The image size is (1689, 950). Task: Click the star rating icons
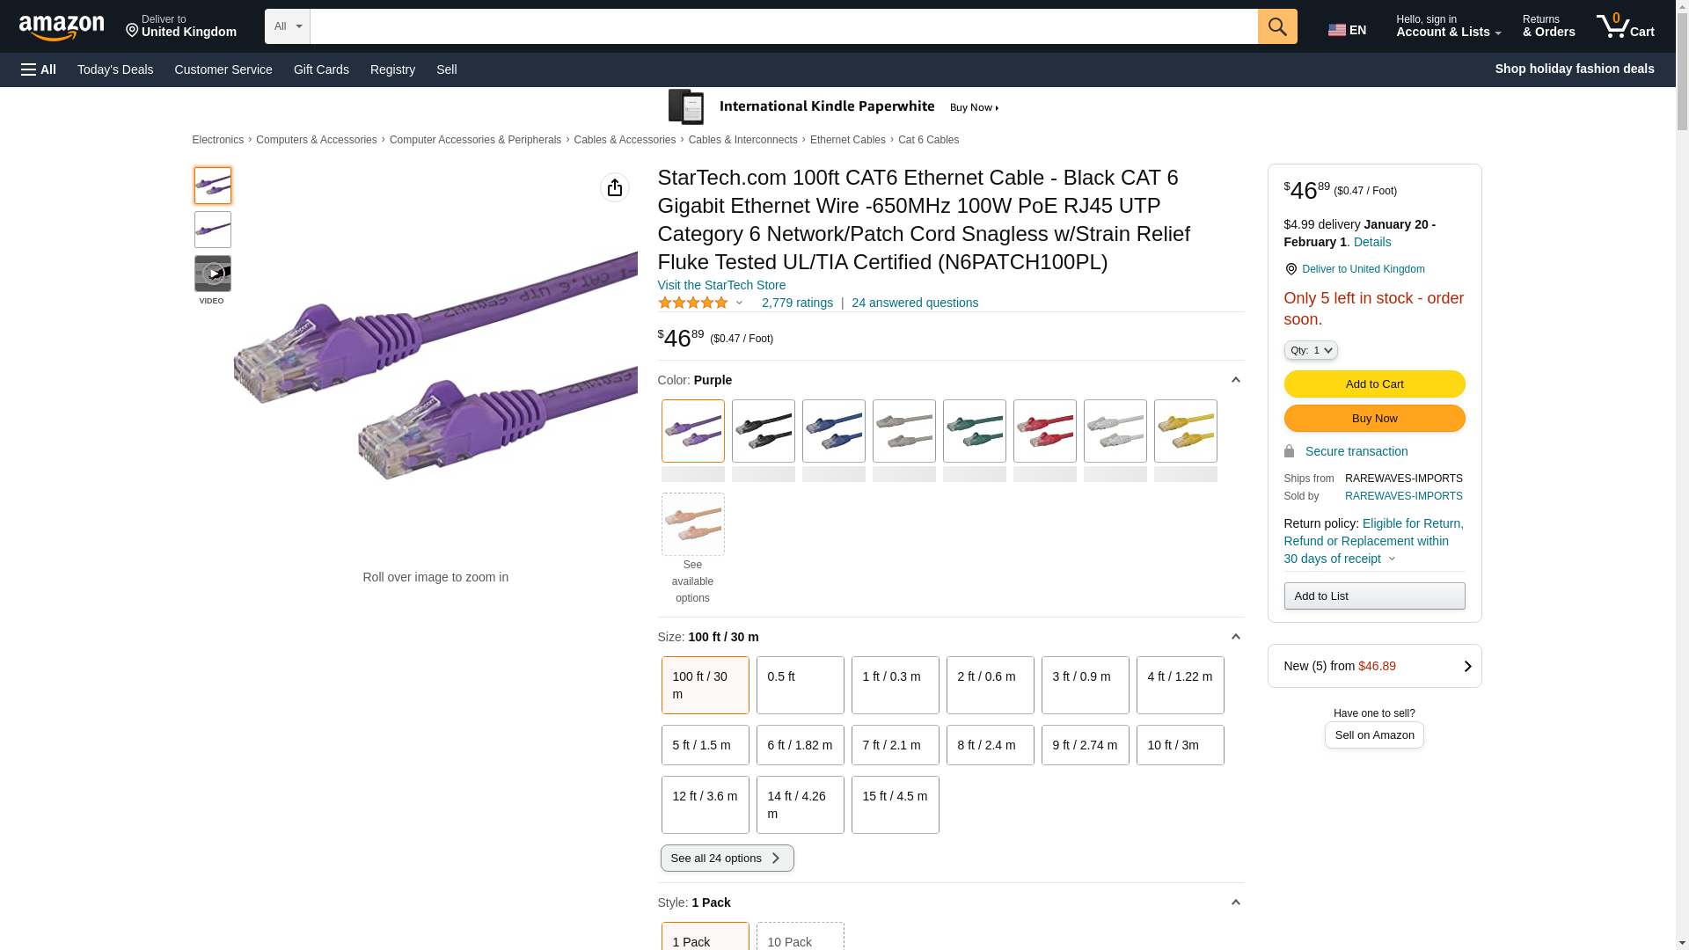click(692, 303)
